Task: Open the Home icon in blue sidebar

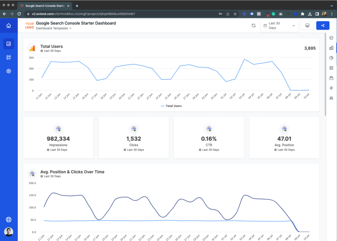Action: [x=9, y=26]
